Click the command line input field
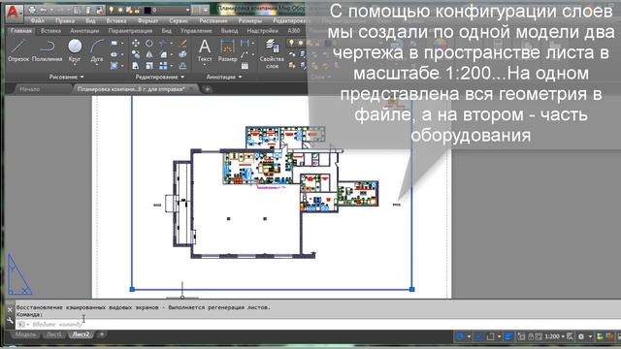621x349 pixels. coord(317,325)
